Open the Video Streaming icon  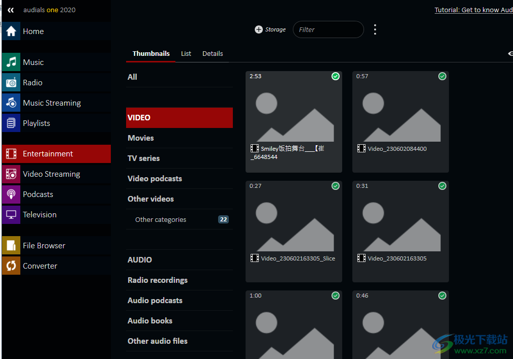11,174
